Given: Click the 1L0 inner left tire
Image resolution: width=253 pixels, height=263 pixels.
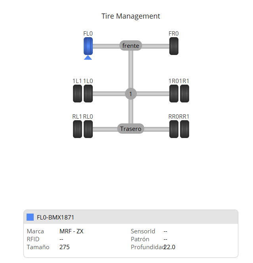Looking at the screenshot, I should [88, 94].
